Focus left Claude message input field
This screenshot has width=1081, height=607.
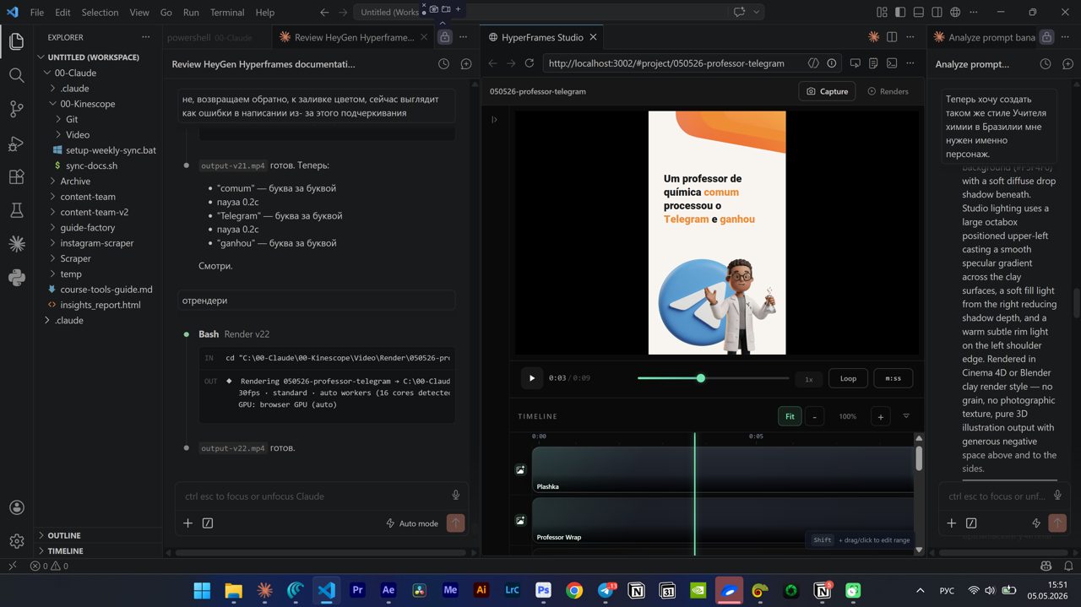313,496
